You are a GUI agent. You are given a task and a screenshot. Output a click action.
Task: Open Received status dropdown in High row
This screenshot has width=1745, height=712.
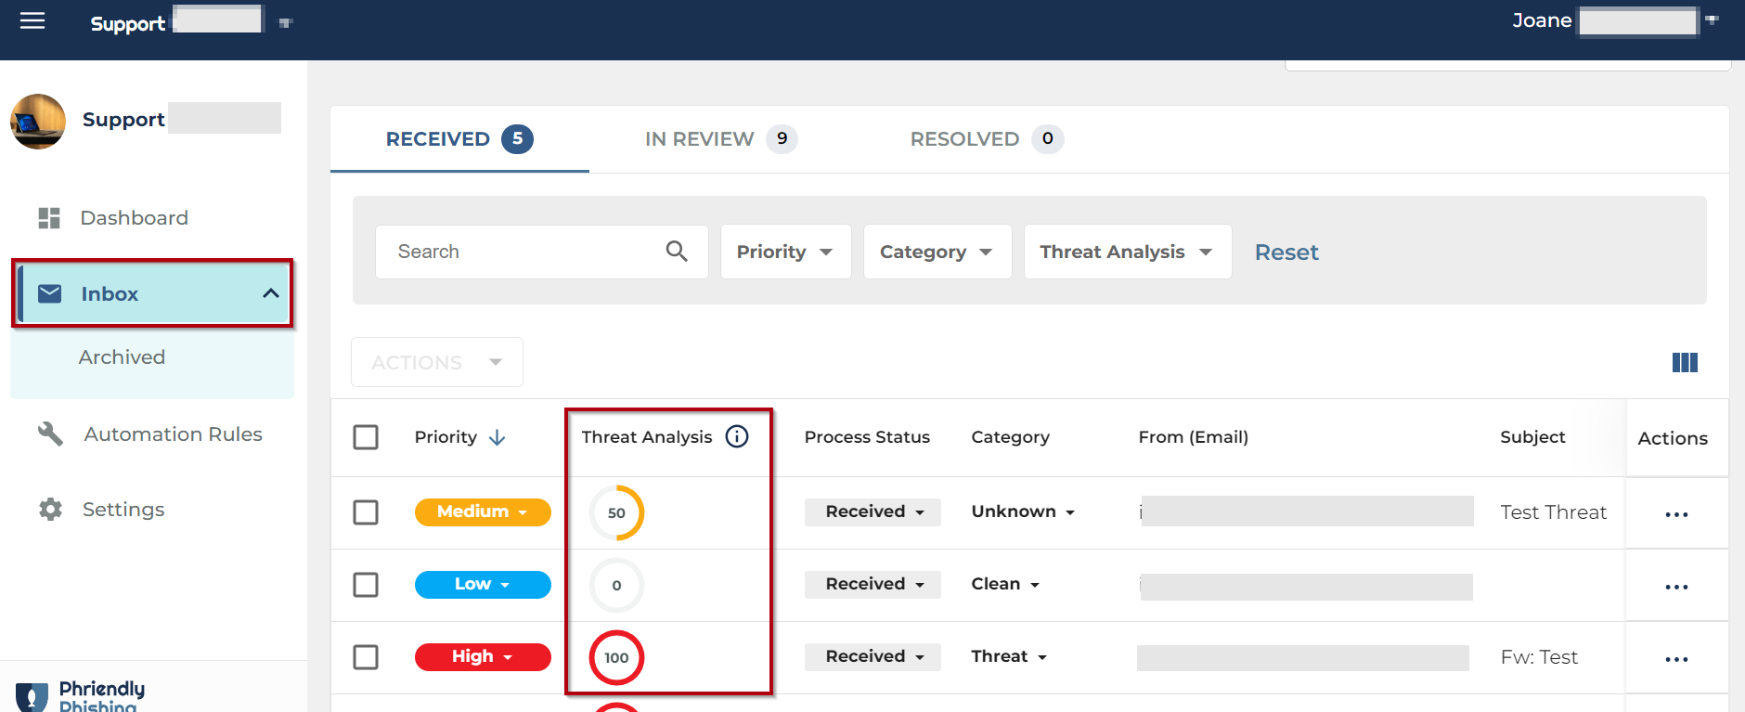[872, 656]
